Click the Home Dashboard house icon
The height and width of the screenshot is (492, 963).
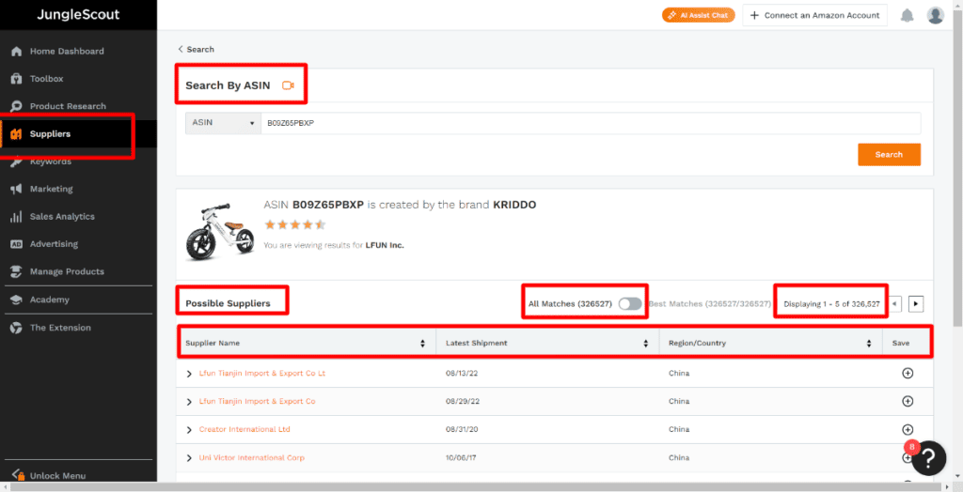17,51
